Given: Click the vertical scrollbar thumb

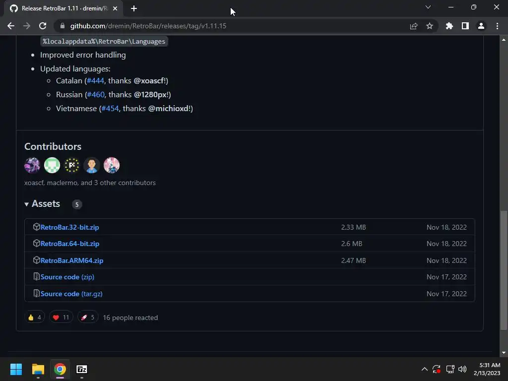Looking at the screenshot, I should [504, 270].
